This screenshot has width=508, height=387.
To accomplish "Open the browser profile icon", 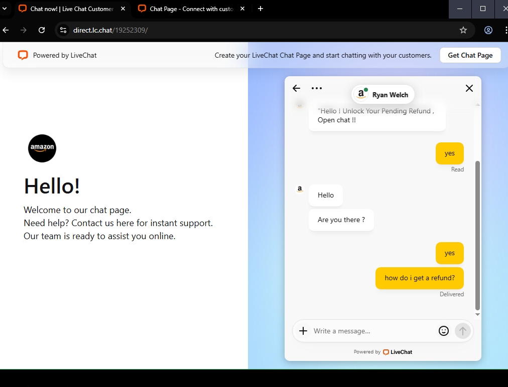I will tap(488, 30).
